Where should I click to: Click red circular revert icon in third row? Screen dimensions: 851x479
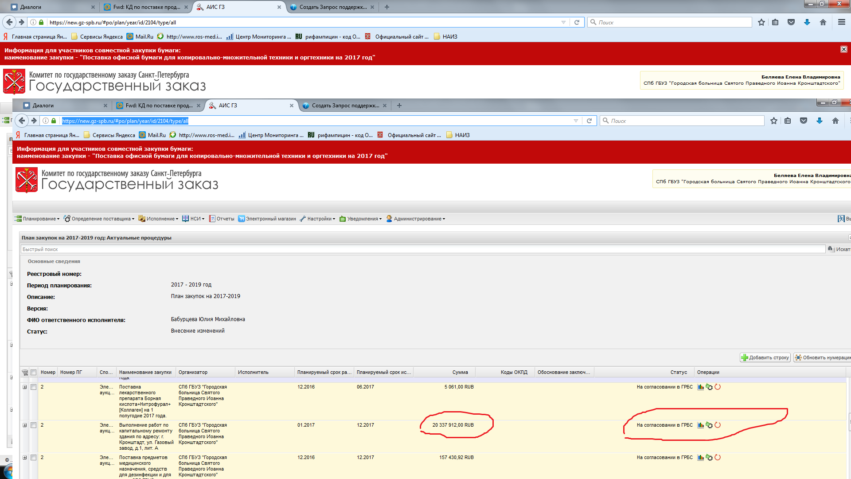tap(718, 457)
